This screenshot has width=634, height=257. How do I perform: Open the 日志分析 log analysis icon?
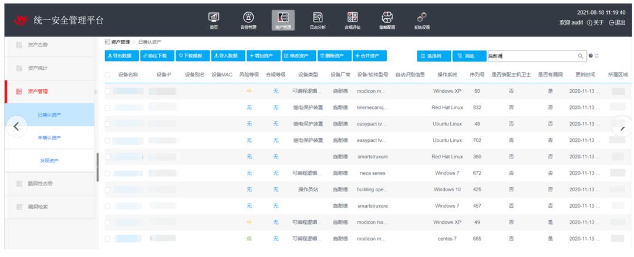pyautogui.click(x=318, y=17)
